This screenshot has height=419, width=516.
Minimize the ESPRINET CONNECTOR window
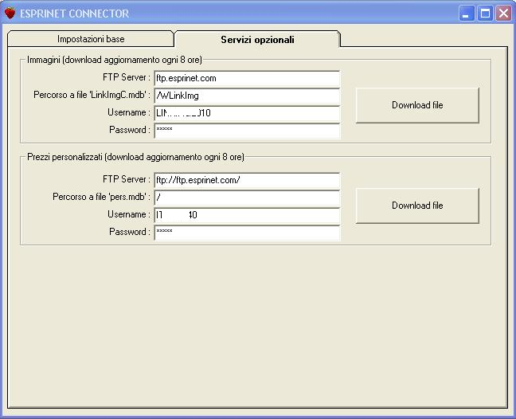click(467, 14)
